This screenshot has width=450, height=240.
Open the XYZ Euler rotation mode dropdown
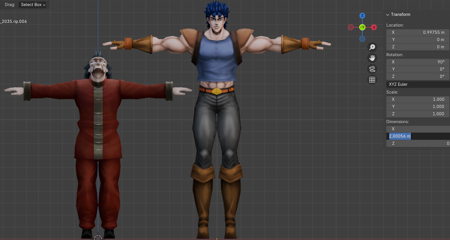tap(418, 84)
